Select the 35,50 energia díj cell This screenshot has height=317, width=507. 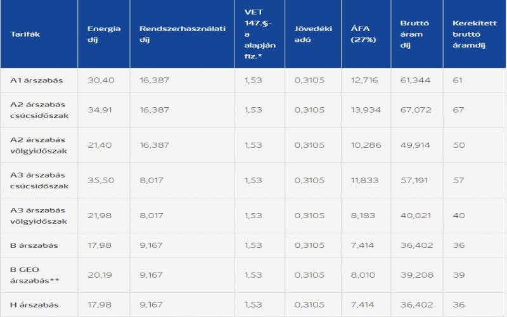pos(101,181)
